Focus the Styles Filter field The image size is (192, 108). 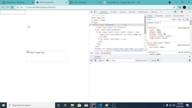(159, 19)
